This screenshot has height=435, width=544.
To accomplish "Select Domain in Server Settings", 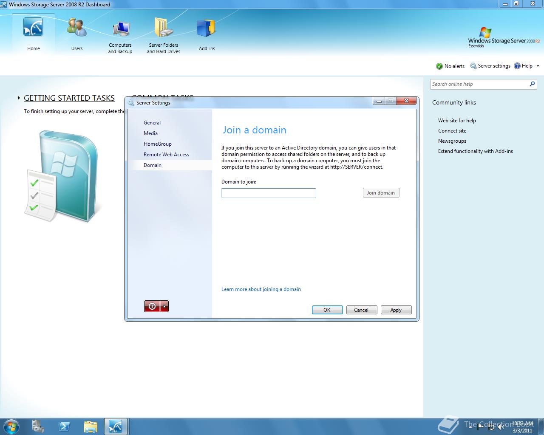I will 153,165.
